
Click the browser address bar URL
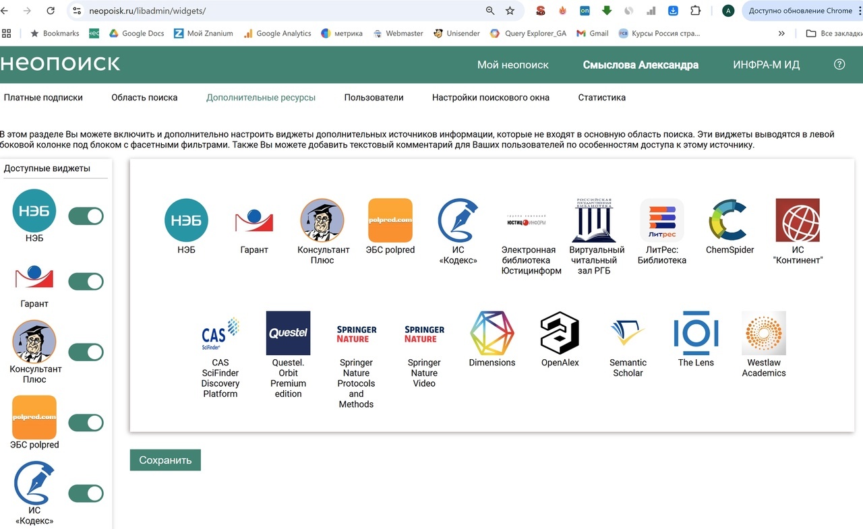(x=147, y=11)
